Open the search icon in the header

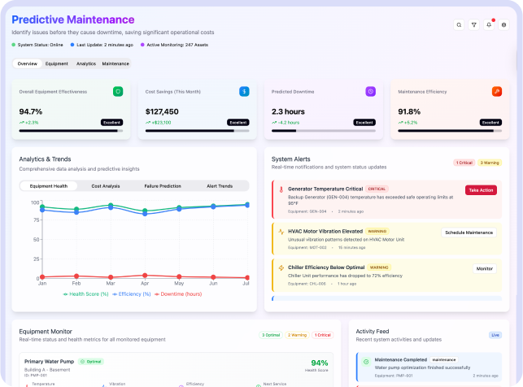(459, 25)
